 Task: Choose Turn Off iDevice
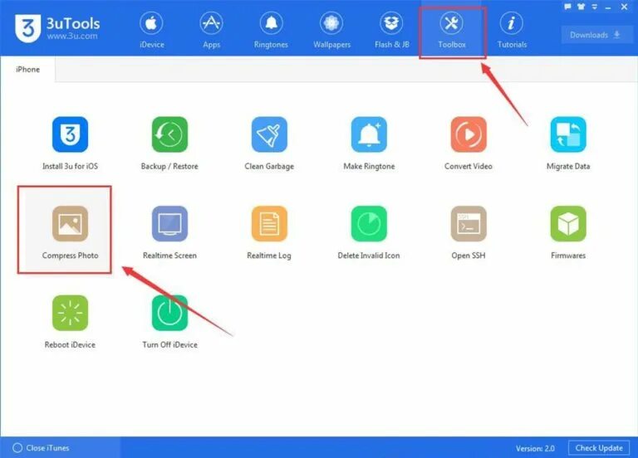point(169,322)
